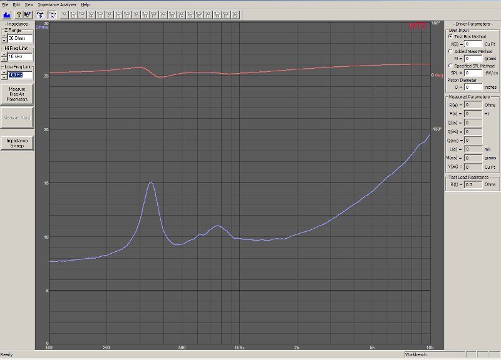Increase Z Range with the up arrow

click(4, 36)
